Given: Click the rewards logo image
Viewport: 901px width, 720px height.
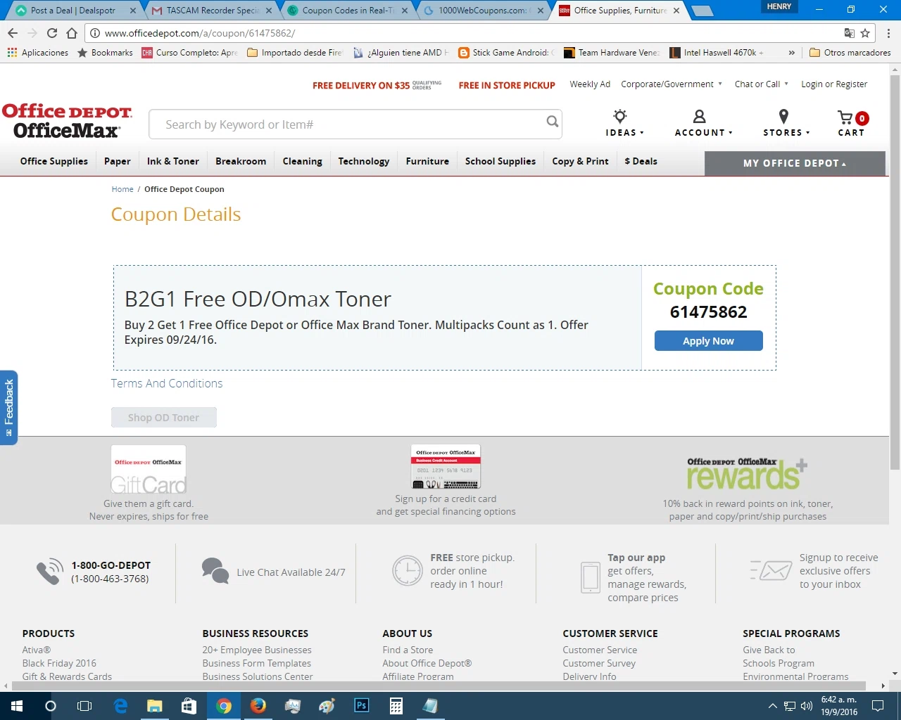Looking at the screenshot, I should (x=748, y=473).
